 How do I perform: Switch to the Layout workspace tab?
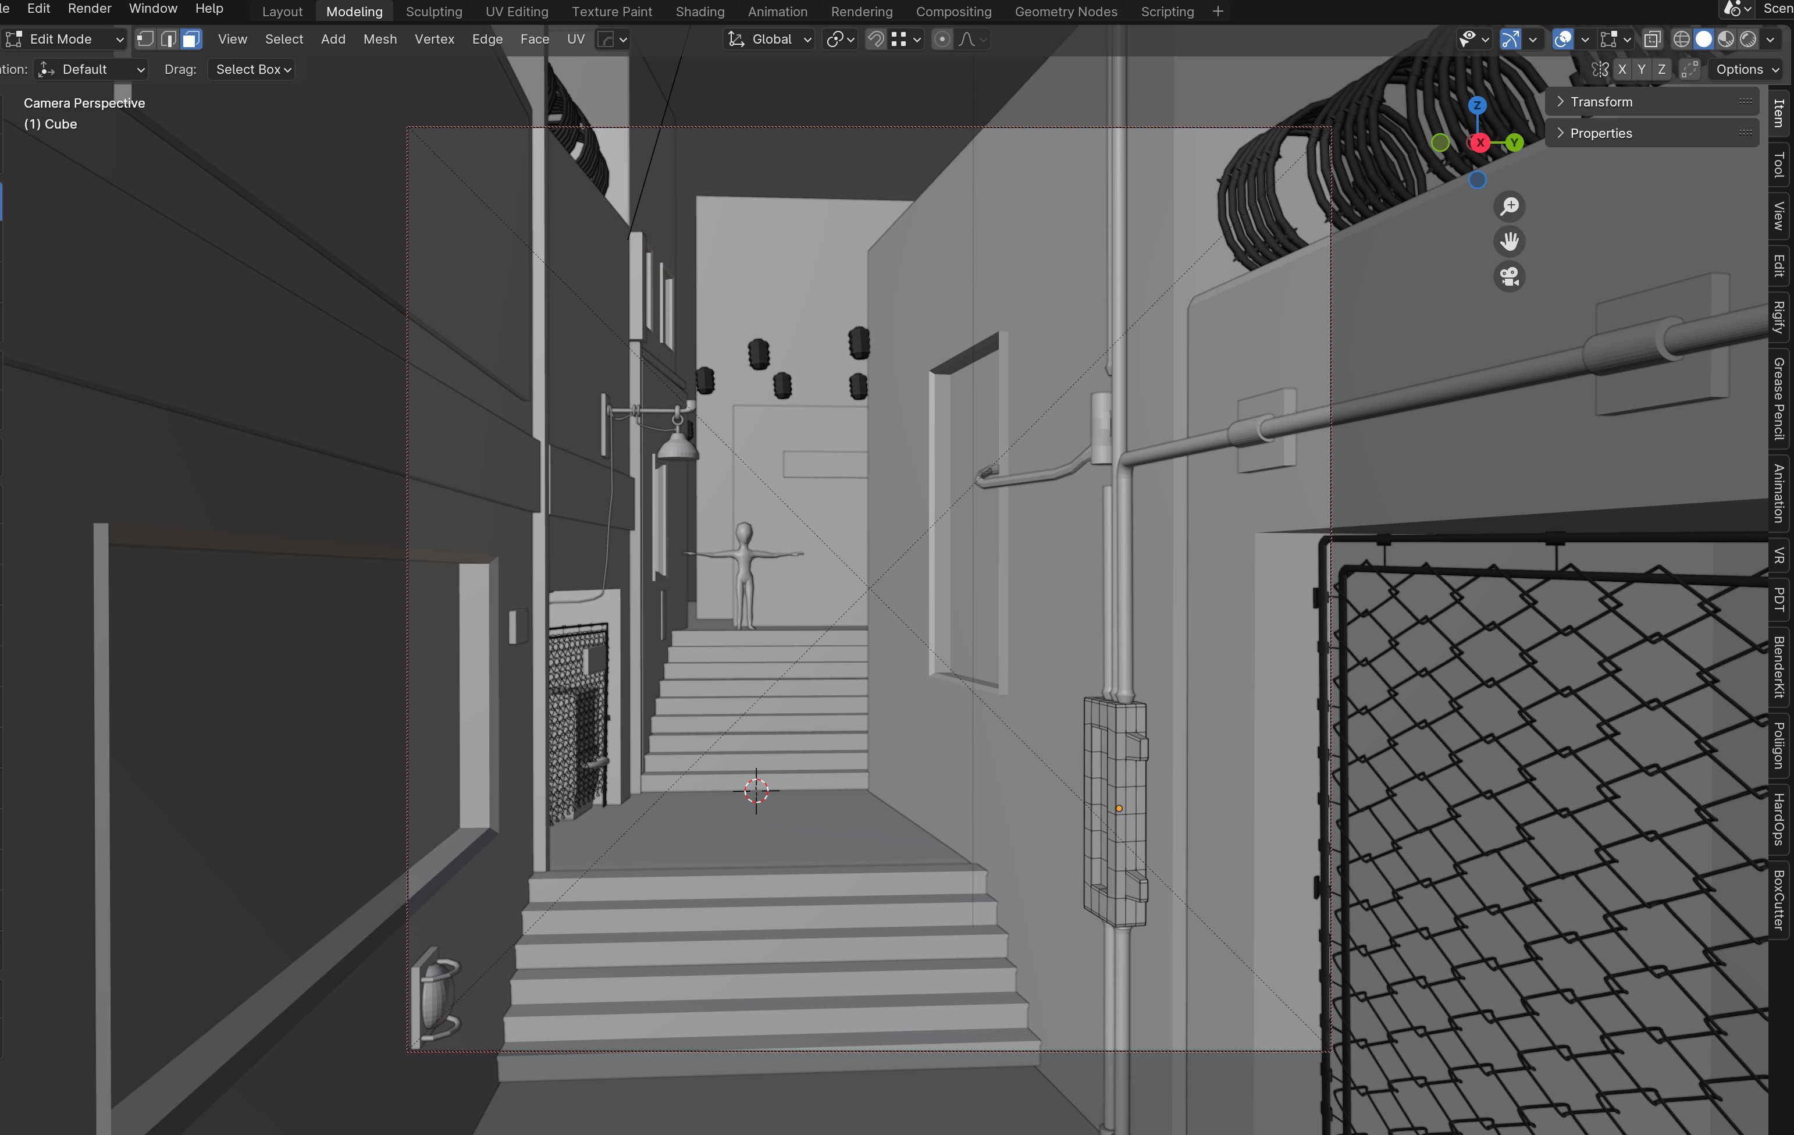coord(282,11)
